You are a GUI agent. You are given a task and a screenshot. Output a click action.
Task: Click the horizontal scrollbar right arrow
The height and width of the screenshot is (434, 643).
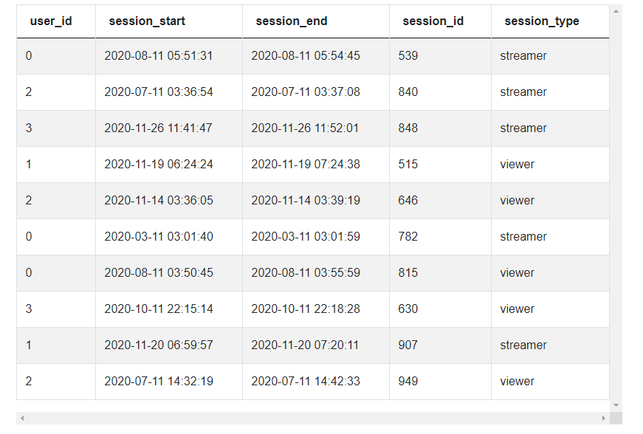[x=604, y=418]
